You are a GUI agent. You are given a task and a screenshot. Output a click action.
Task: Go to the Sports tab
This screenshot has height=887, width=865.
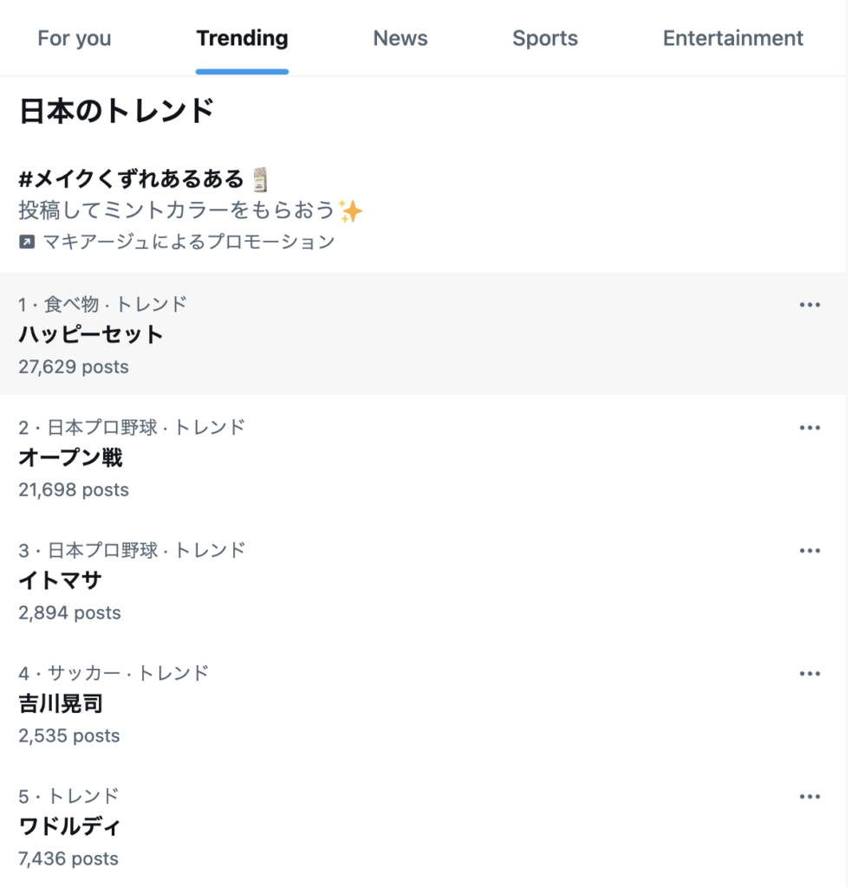544,39
